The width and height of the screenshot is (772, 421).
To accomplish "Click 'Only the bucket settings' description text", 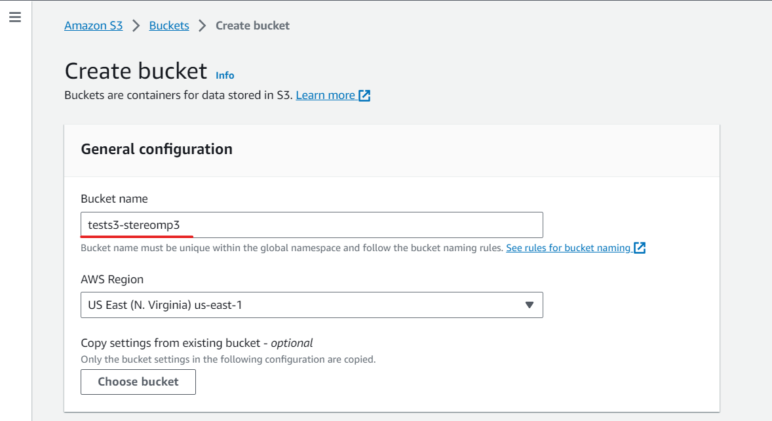I will click(228, 359).
